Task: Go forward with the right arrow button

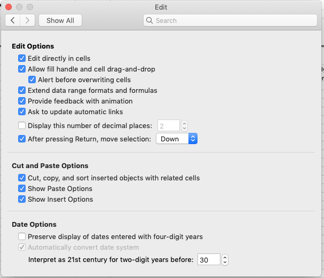Action: click(x=27, y=20)
